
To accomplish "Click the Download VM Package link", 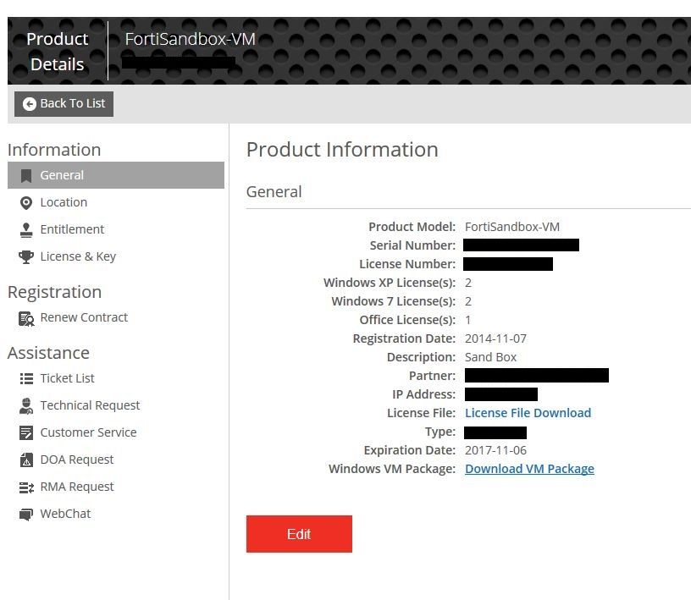I will click(529, 469).
